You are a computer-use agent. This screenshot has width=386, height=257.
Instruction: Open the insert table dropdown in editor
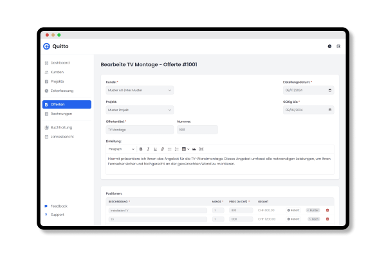pos(185,149)
